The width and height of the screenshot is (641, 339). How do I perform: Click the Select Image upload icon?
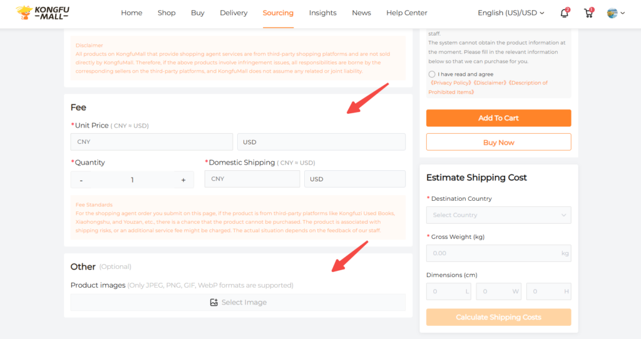214,302
